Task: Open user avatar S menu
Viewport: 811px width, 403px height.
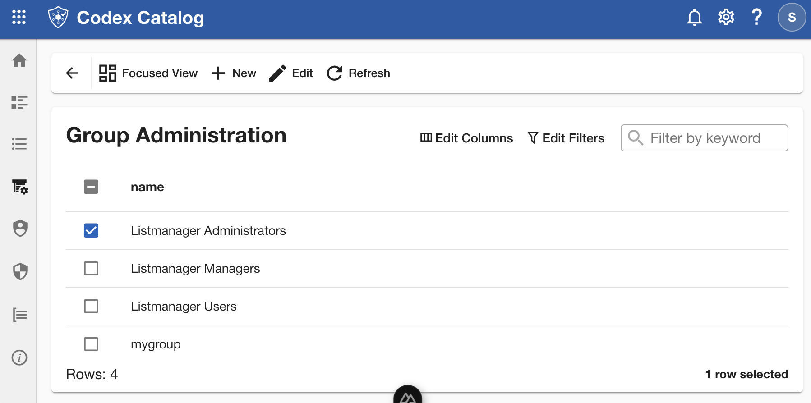Action: pyautogui.click(x=792, y=17)
